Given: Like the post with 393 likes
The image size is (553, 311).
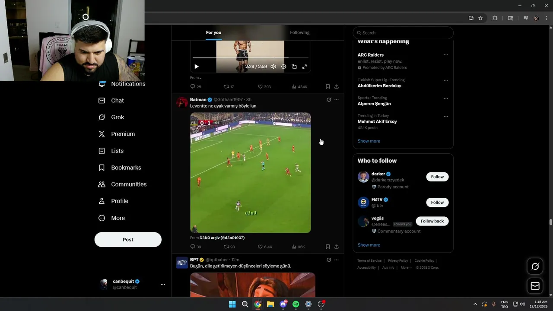Looking at the screenshot, I should [x=264, y=87].
